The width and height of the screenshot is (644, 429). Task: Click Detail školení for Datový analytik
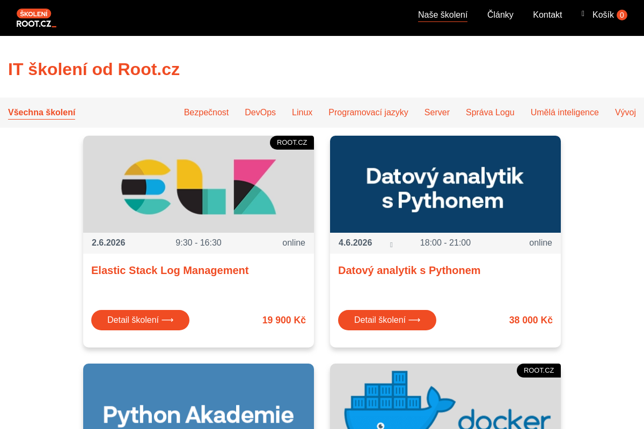point(387,320)
